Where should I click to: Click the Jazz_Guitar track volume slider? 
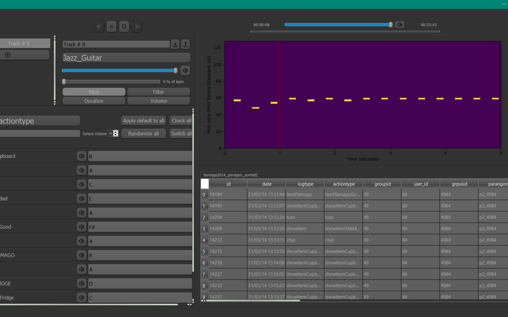(119, 70)
